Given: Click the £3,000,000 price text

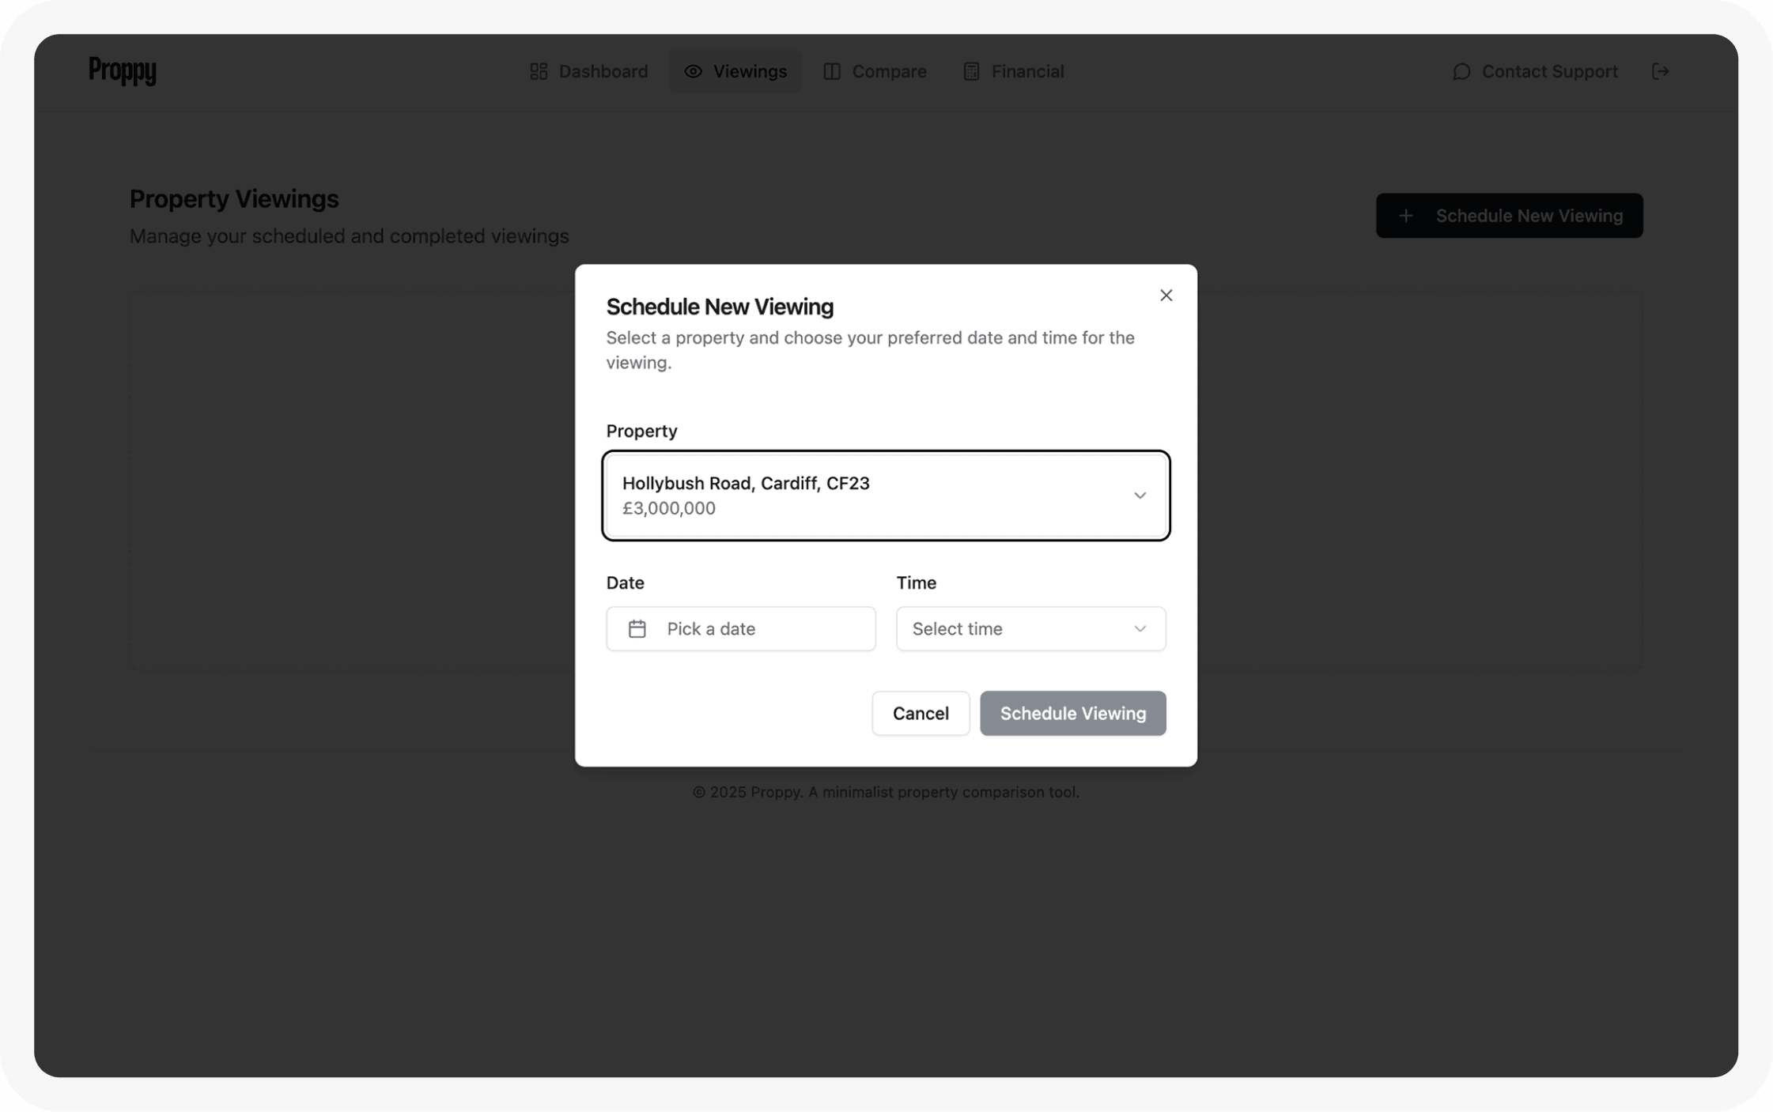Looking at the screenshot, I should click(x=669, y=508).
